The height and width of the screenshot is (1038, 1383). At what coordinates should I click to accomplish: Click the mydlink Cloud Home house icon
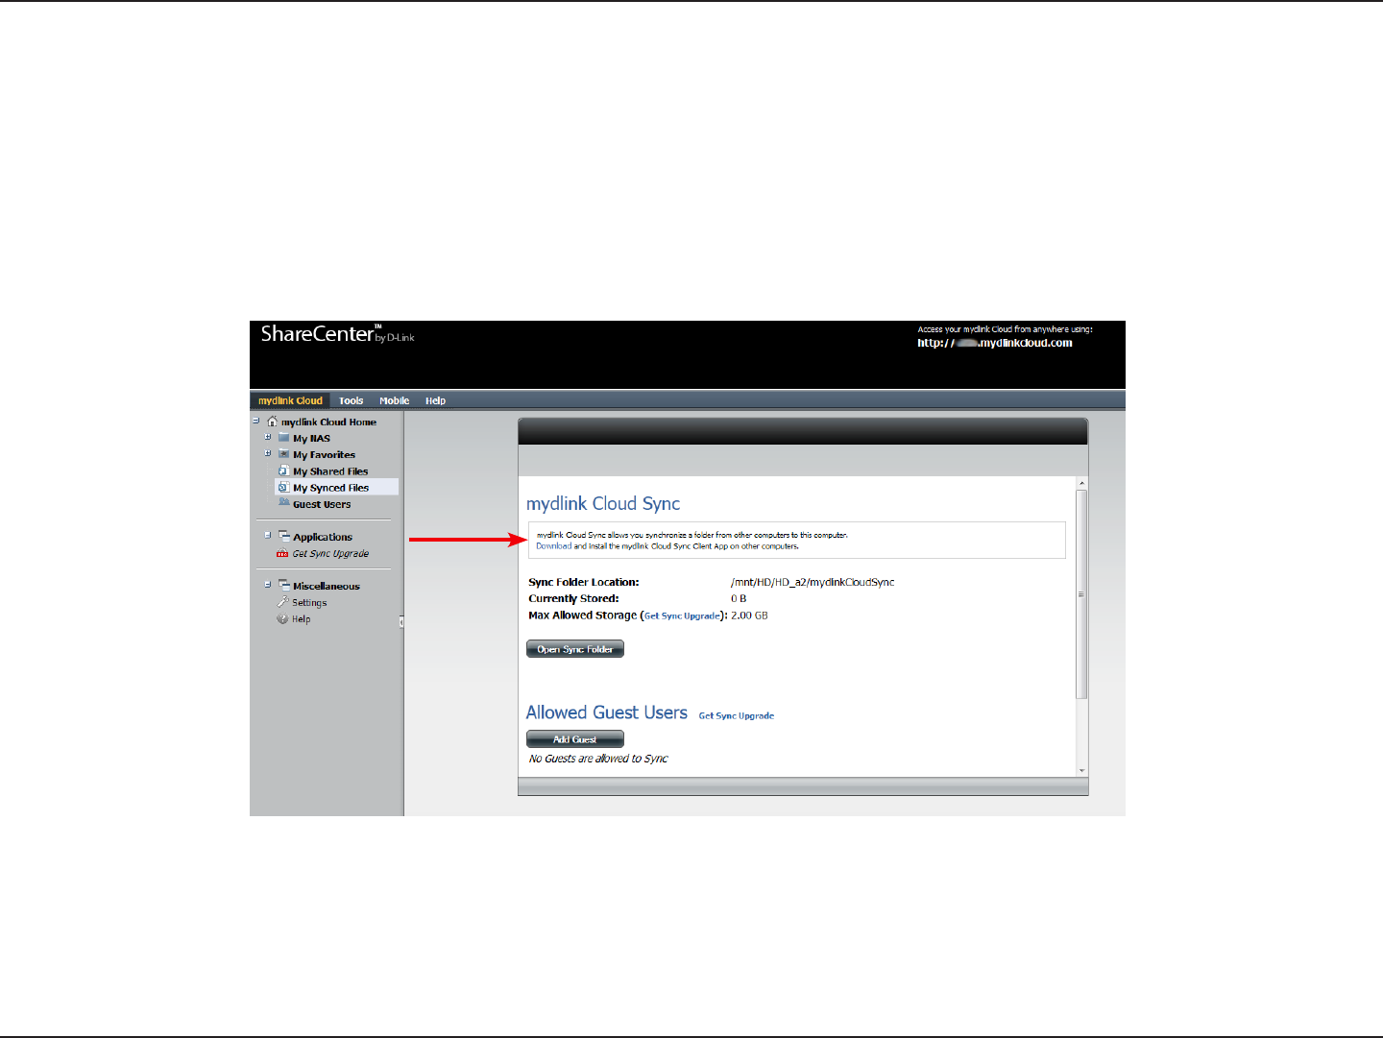tap(273, 422)
